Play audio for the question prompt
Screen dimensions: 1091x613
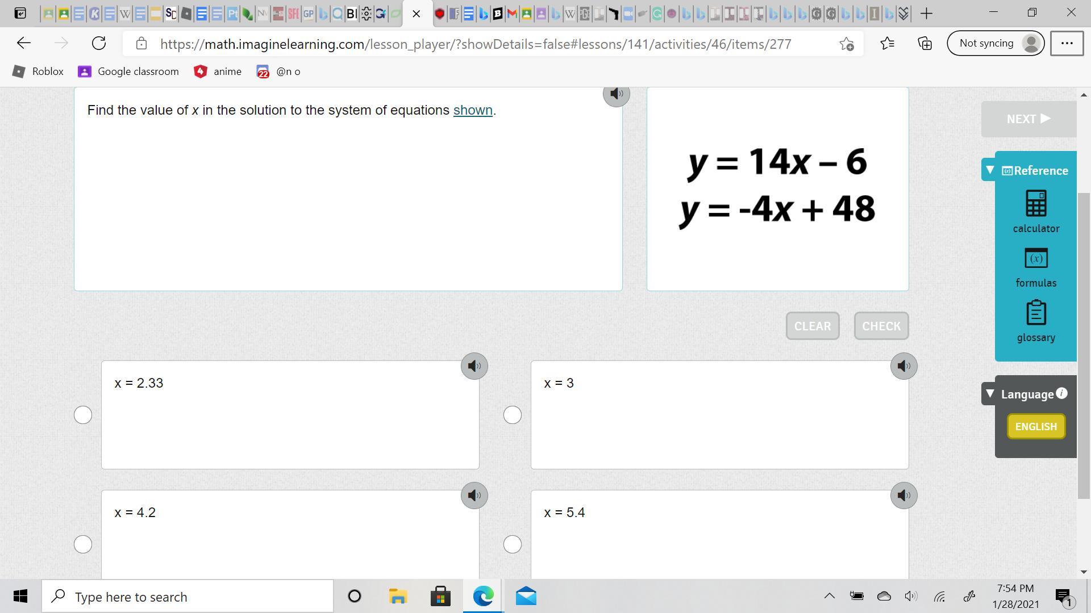[x=616, y=94]
